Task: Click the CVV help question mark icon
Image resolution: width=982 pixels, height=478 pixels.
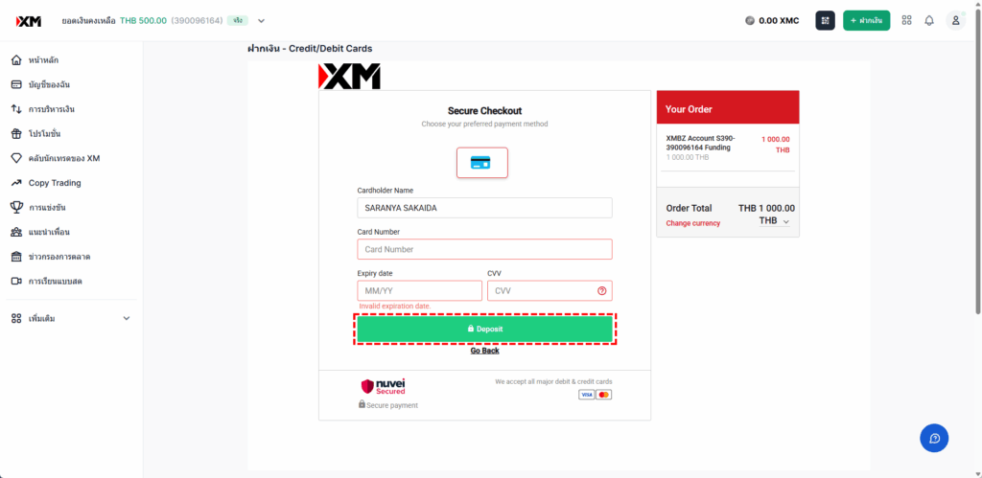Action: 602,290
